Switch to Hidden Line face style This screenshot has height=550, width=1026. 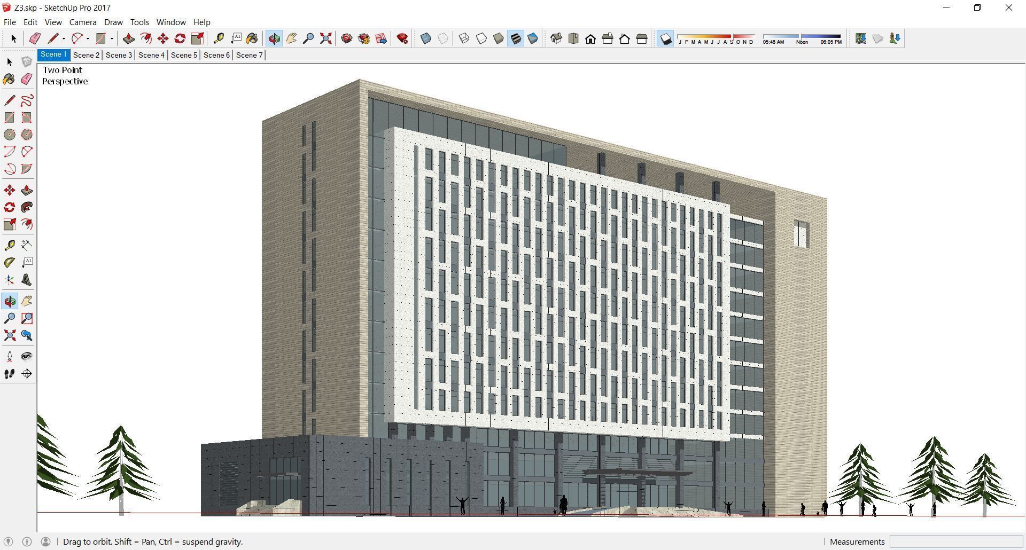click(x=481, y=38)
